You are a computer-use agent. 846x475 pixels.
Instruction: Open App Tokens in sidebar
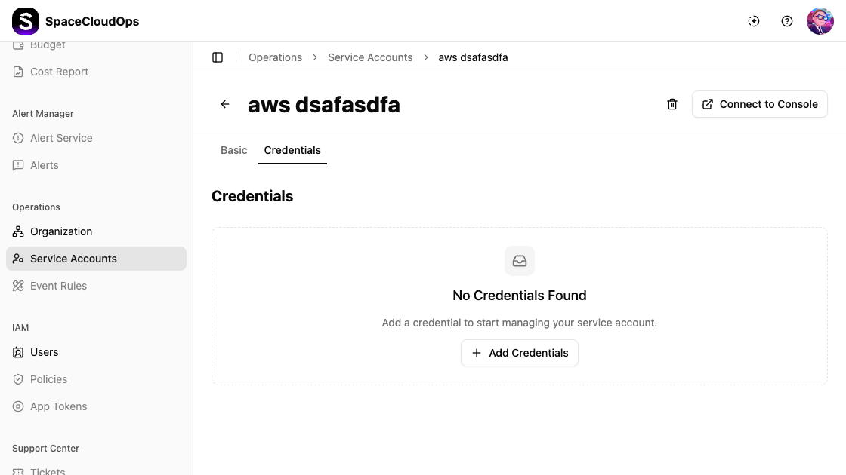click(x=58, y=406)
